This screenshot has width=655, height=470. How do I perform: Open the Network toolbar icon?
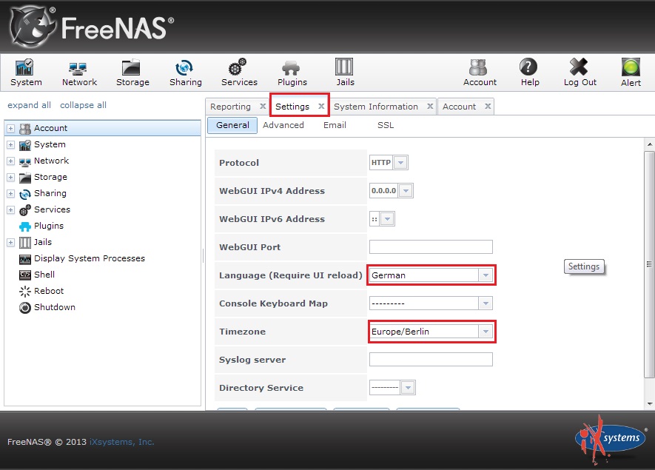click(79, 73)
